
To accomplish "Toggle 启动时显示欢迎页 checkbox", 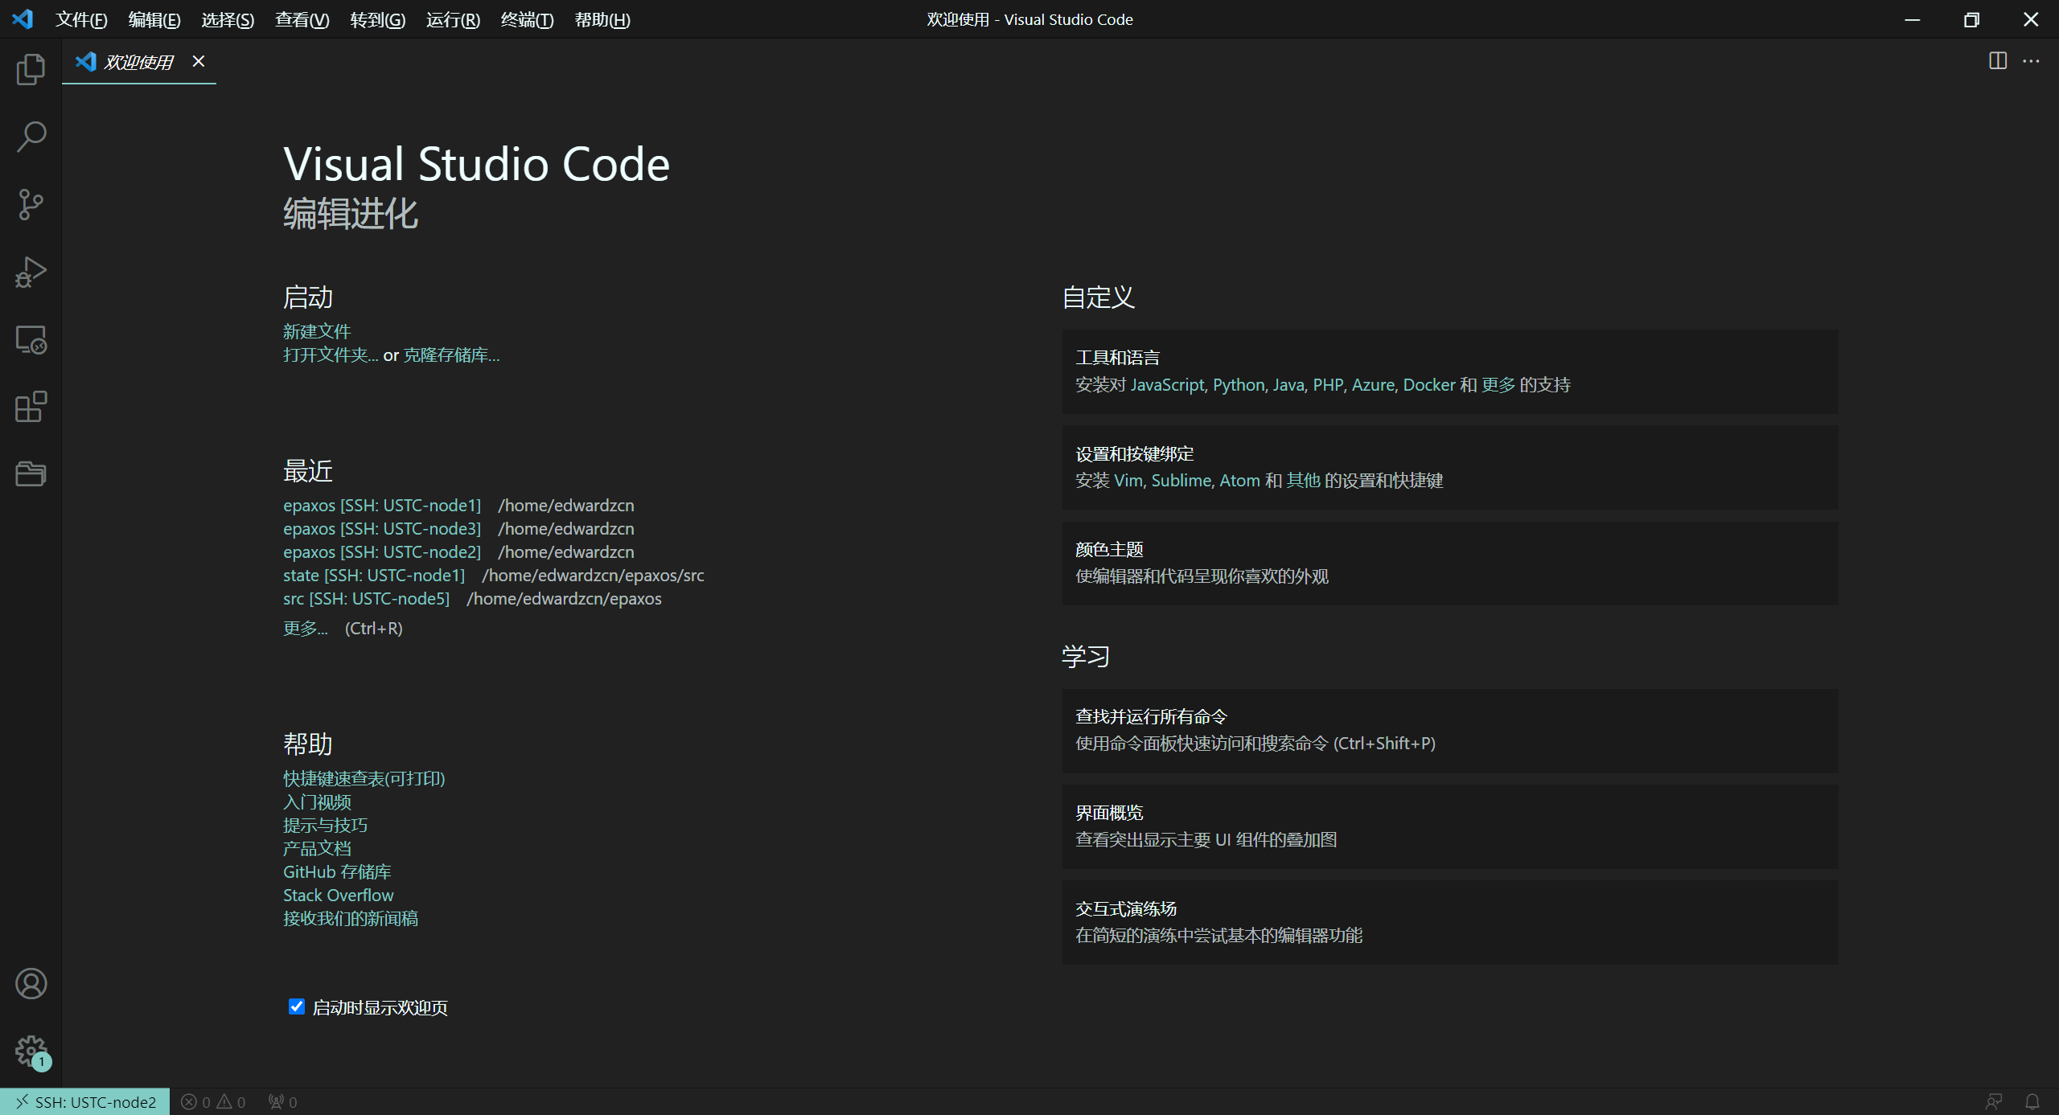I will (297, 1006).
